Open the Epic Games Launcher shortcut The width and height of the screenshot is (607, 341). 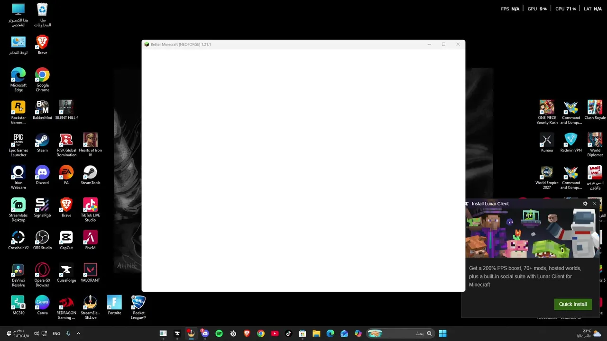18,145
